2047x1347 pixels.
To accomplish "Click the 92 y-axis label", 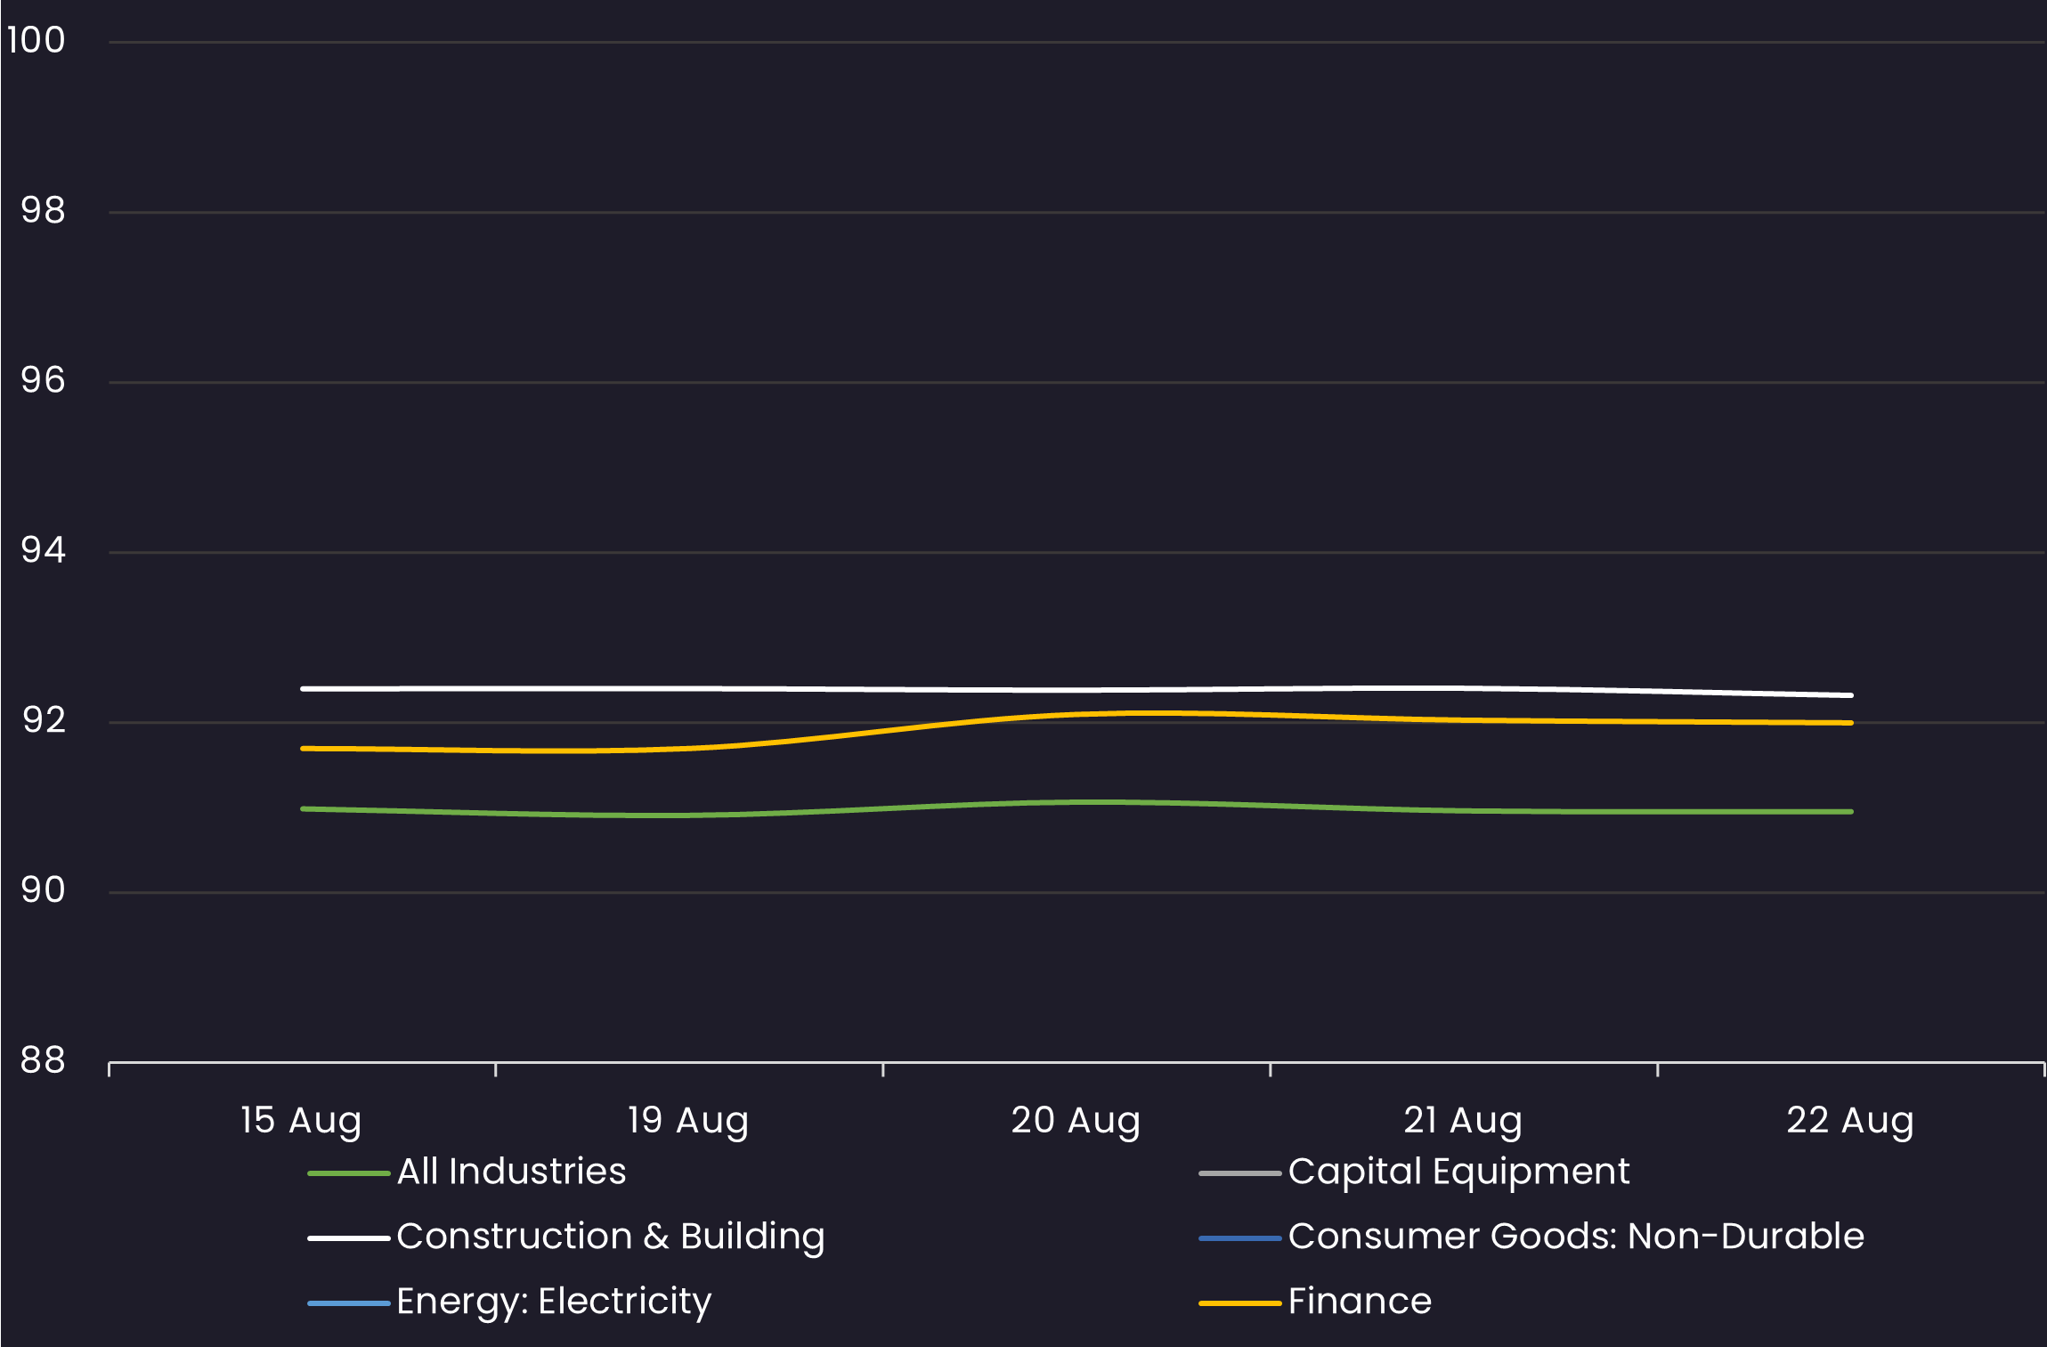I will [43, 720].
